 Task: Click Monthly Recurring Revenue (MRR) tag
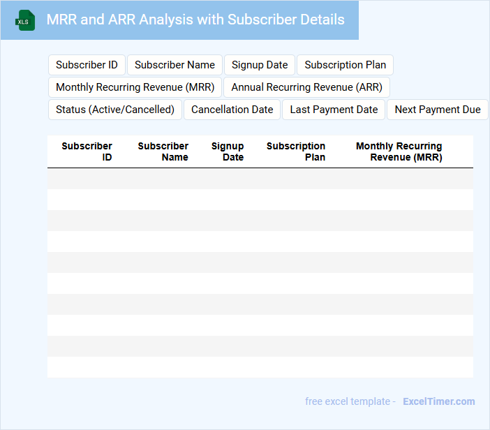(x=135, y=87)
